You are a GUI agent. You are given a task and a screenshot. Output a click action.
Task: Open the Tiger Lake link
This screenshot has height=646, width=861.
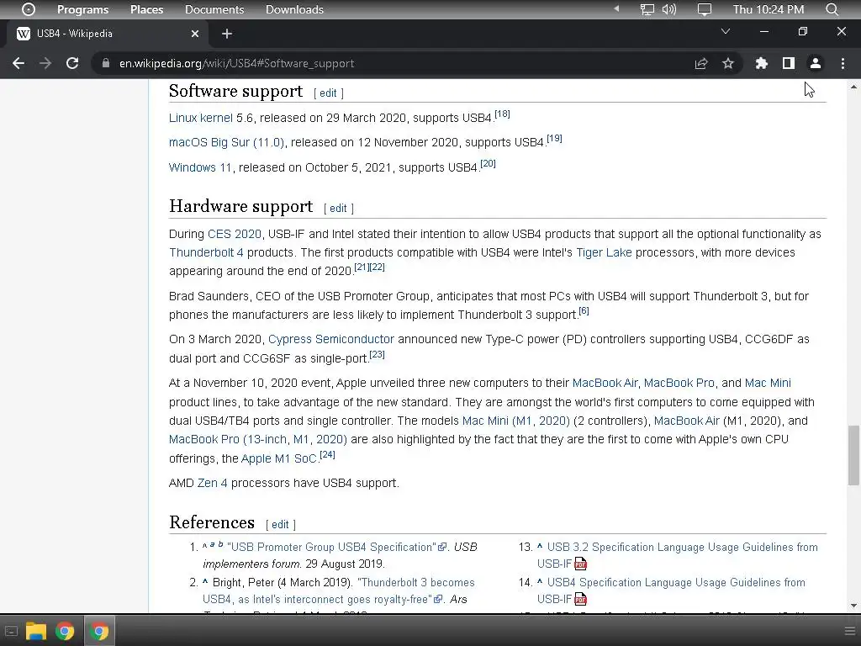pyautogui.click(x=604, y=252)
